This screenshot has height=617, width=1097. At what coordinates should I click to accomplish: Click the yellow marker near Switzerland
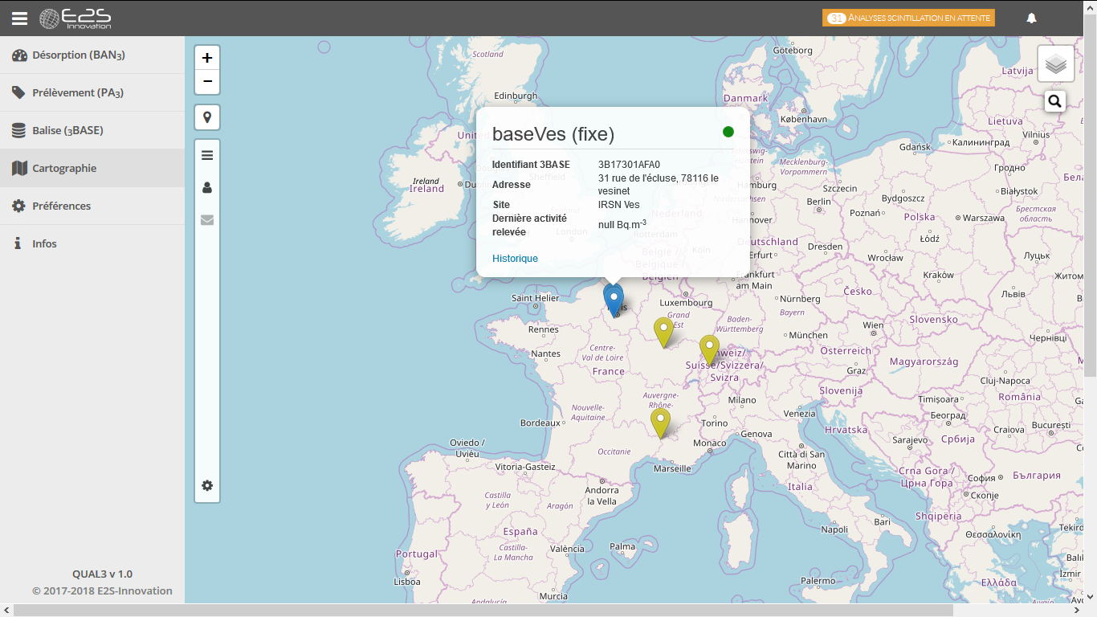709,350
